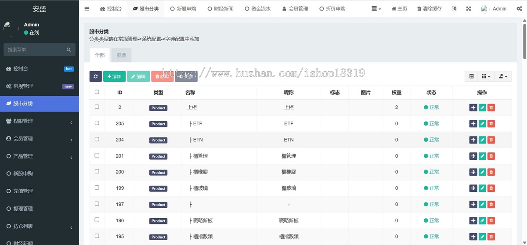Click the fullscreen toggle icon

pyautogui.click(x=469, y=9)
